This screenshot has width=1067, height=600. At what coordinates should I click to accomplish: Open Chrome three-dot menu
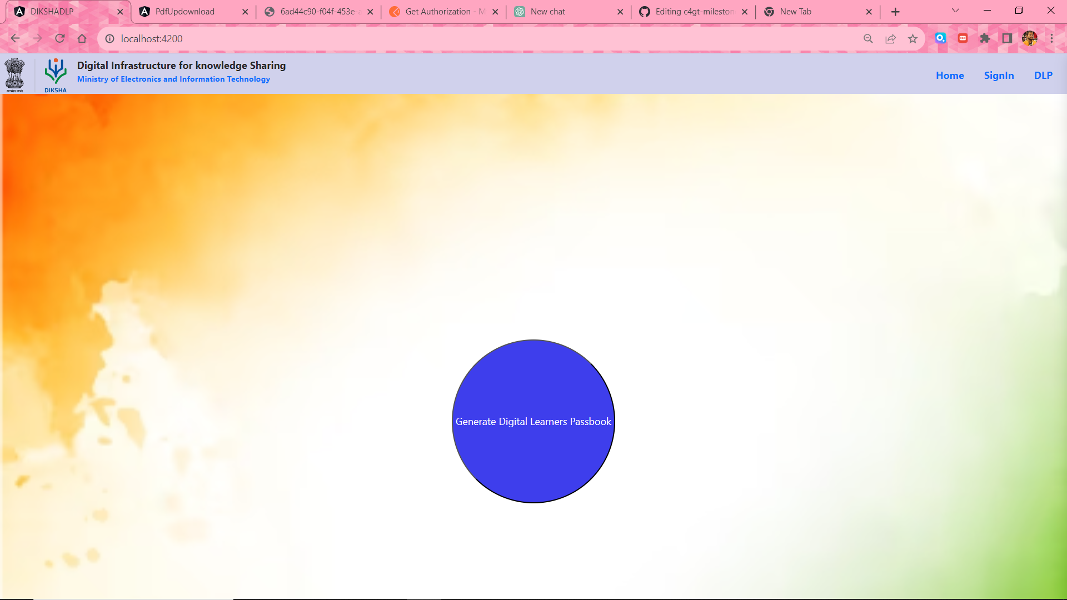point(1051,38)
